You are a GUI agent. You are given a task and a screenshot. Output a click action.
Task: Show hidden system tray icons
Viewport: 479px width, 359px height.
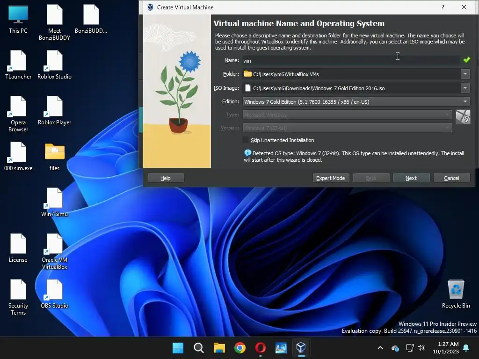pos(380,348)
